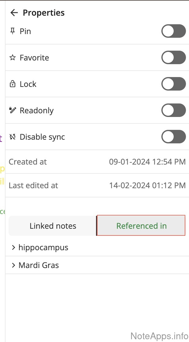Enable the Favorite switch
This screenshot has width=189, height=342.
[173, 58]
